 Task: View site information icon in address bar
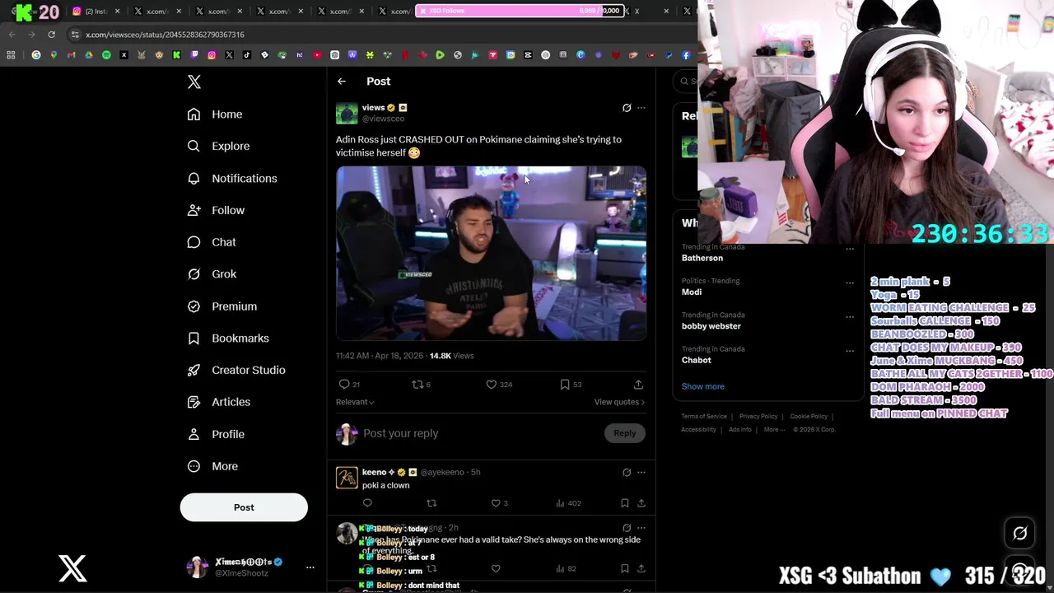[x=75, y=35]
